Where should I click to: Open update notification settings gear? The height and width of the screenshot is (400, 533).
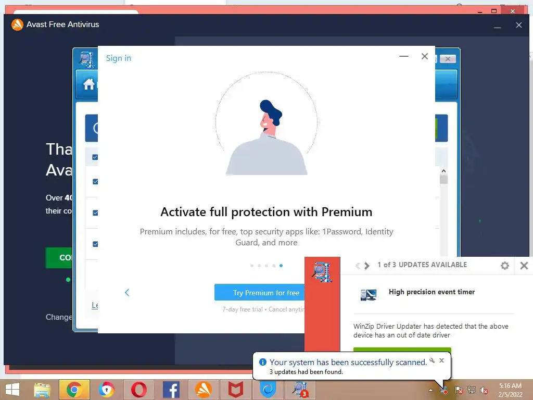[505, 266]
